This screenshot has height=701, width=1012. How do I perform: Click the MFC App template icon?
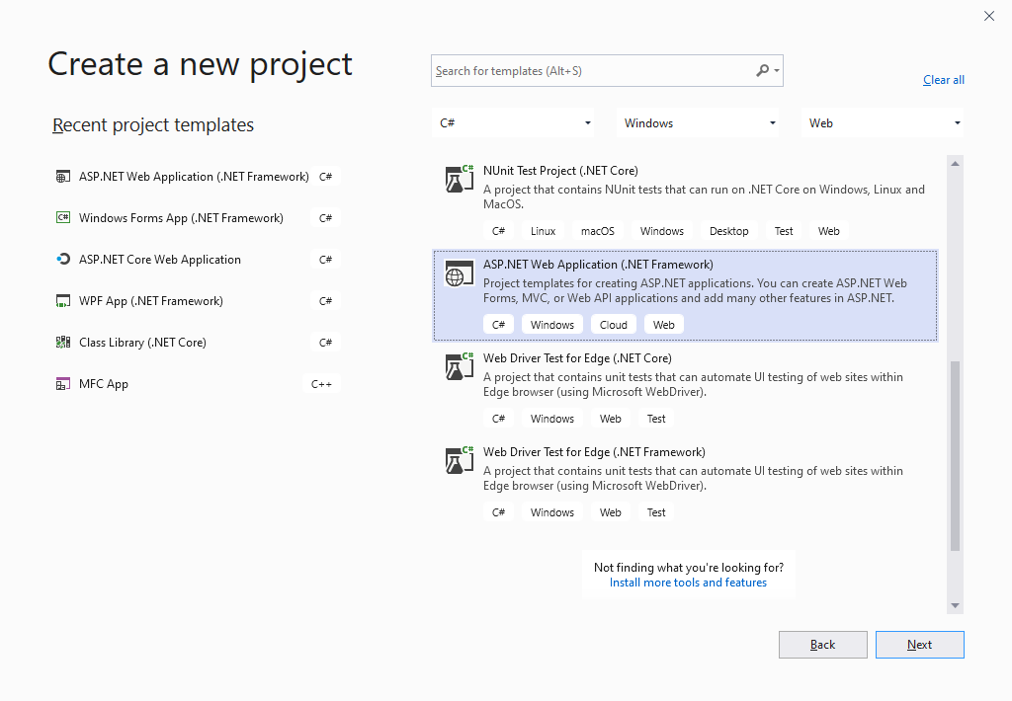coord(62,384)
